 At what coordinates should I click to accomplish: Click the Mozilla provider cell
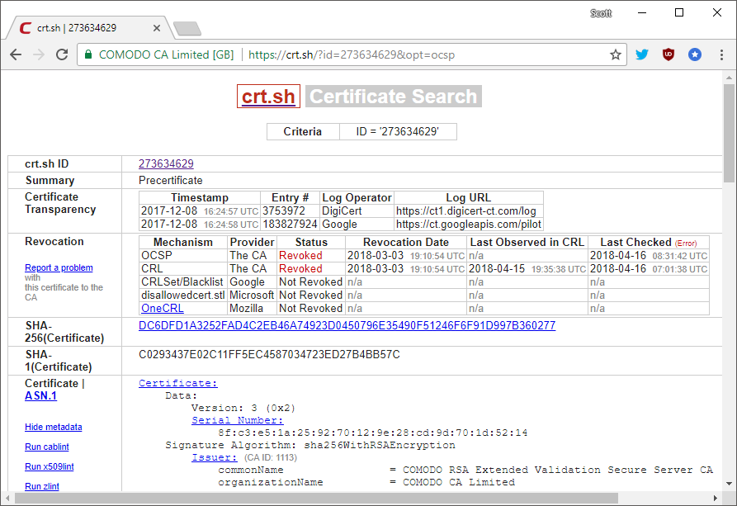pyautogui.click(x=253, y=309)
